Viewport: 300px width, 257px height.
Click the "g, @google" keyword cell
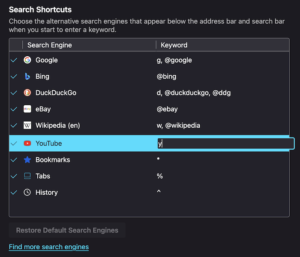click(174, 60)
